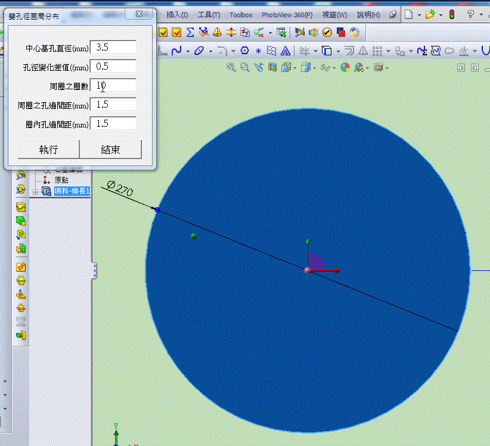Click the blue-check yellow box toolbar icon

point(163,32)
